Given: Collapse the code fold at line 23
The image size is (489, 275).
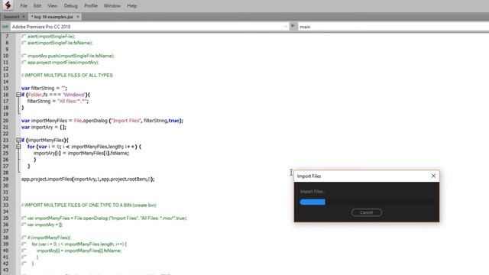Looking at the screenshot, I should tap(18, 140).
